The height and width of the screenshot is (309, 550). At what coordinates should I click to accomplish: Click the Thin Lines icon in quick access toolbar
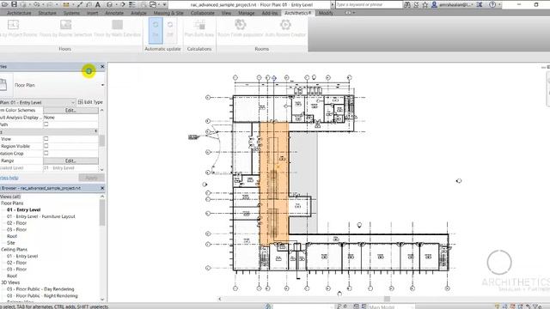tap(132, 4)
